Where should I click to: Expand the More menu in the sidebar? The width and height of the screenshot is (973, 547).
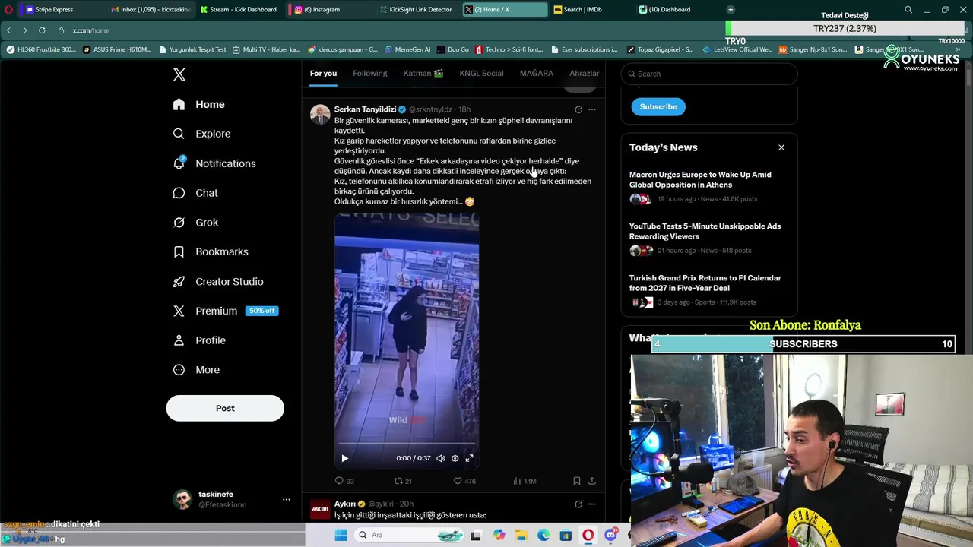[196, 370]
